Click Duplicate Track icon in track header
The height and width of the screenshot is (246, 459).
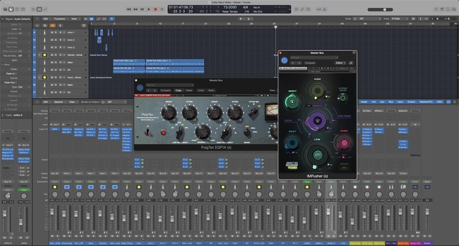coord(45,25)
